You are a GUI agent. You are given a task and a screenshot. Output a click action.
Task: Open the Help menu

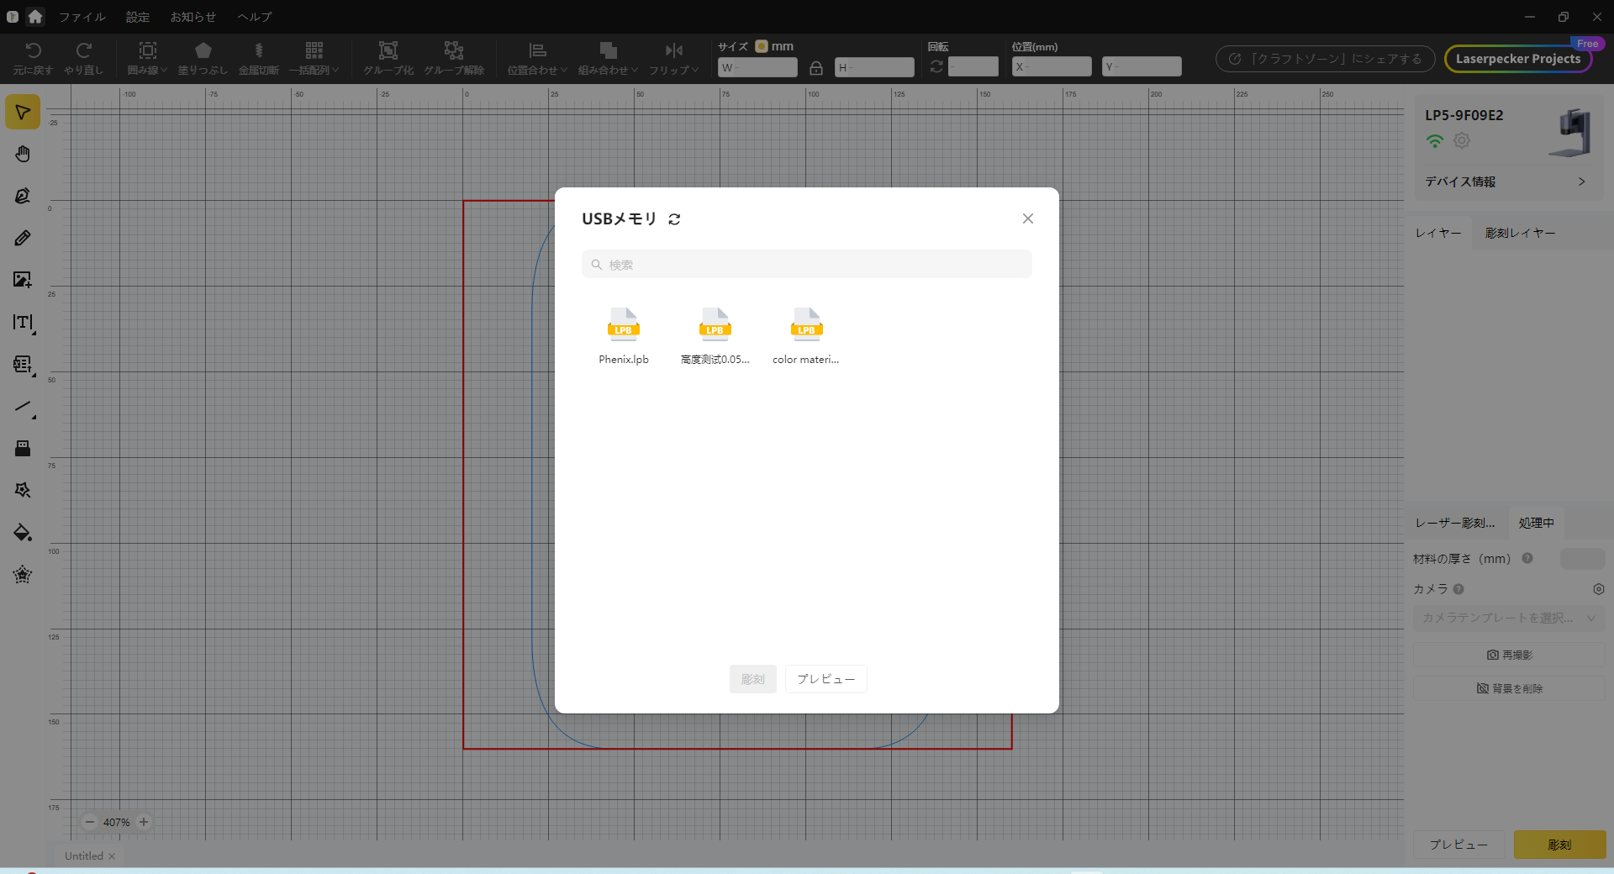[x=255, y=17]
